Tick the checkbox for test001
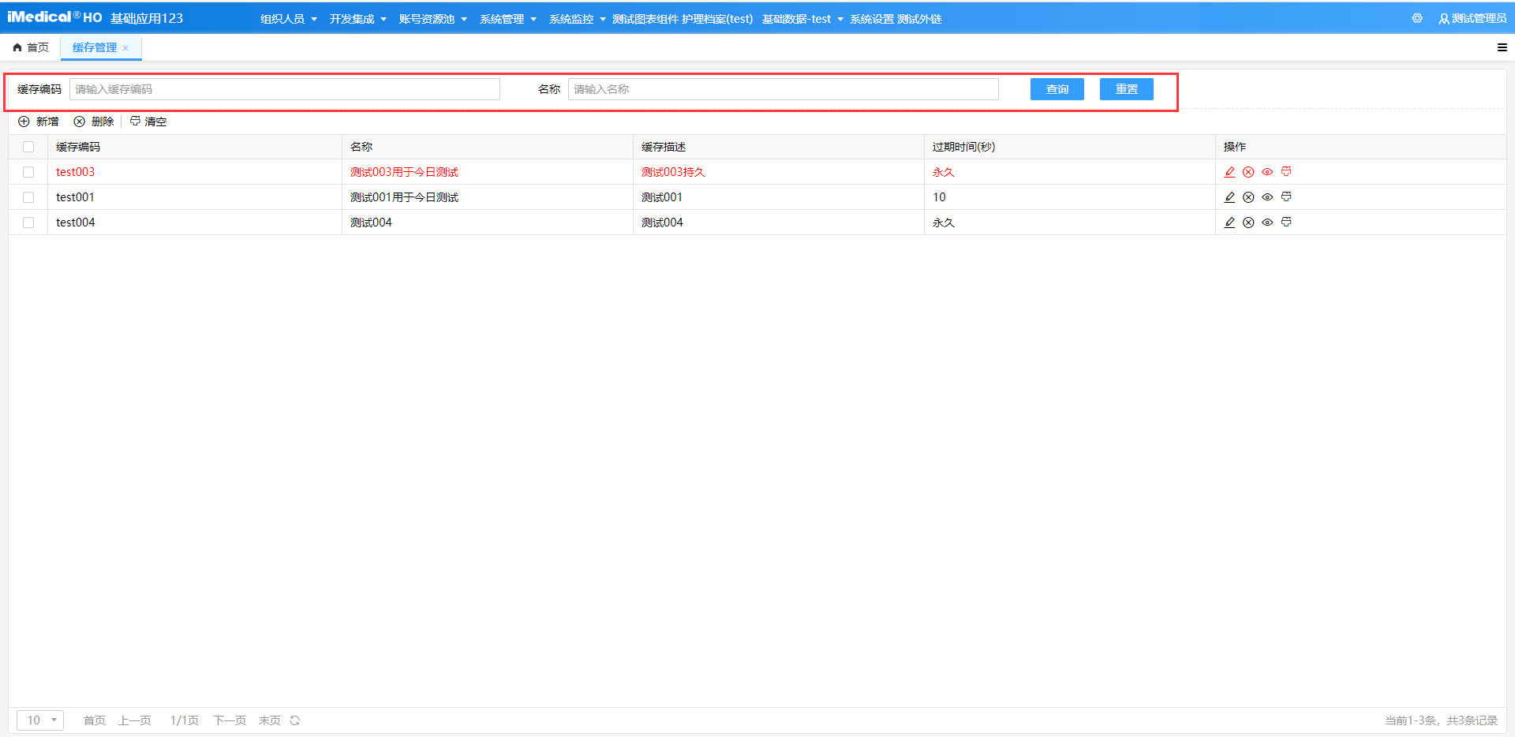 pyautogui.click(x=28, y=197)
